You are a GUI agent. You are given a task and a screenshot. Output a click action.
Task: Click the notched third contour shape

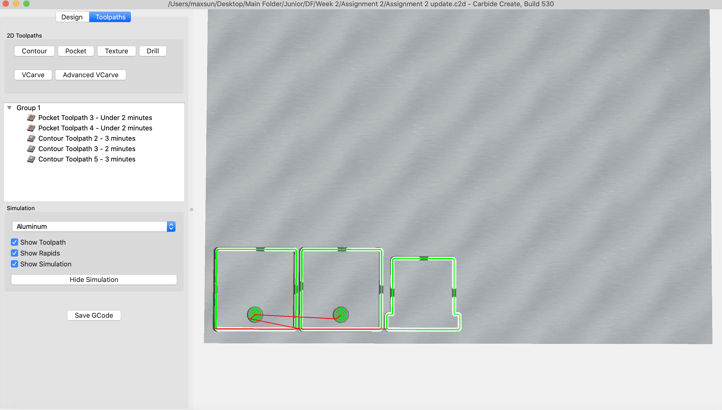point(423,294)
